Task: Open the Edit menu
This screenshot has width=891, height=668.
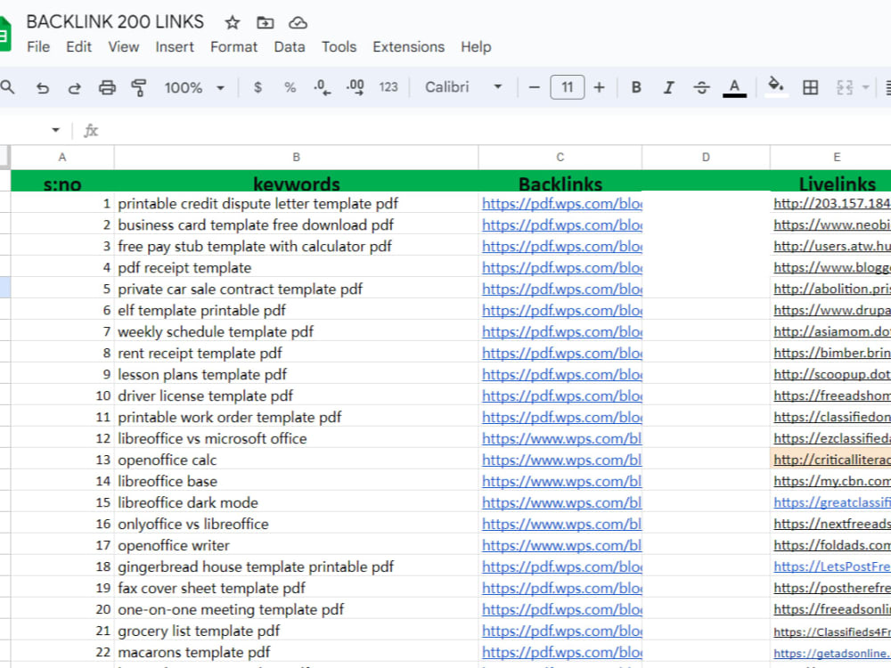Action: pyautogui.click(x=78, y=47)
